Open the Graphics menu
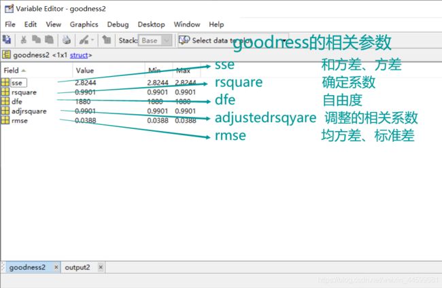Viewport: 442px width, 288px height. coord(84,24)
